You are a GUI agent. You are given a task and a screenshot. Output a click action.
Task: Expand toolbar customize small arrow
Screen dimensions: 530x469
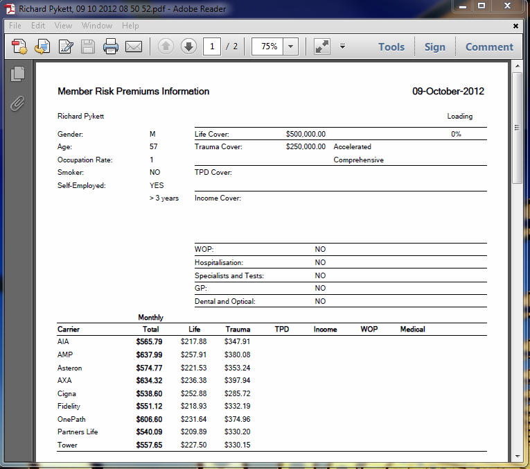click(342, 46)
